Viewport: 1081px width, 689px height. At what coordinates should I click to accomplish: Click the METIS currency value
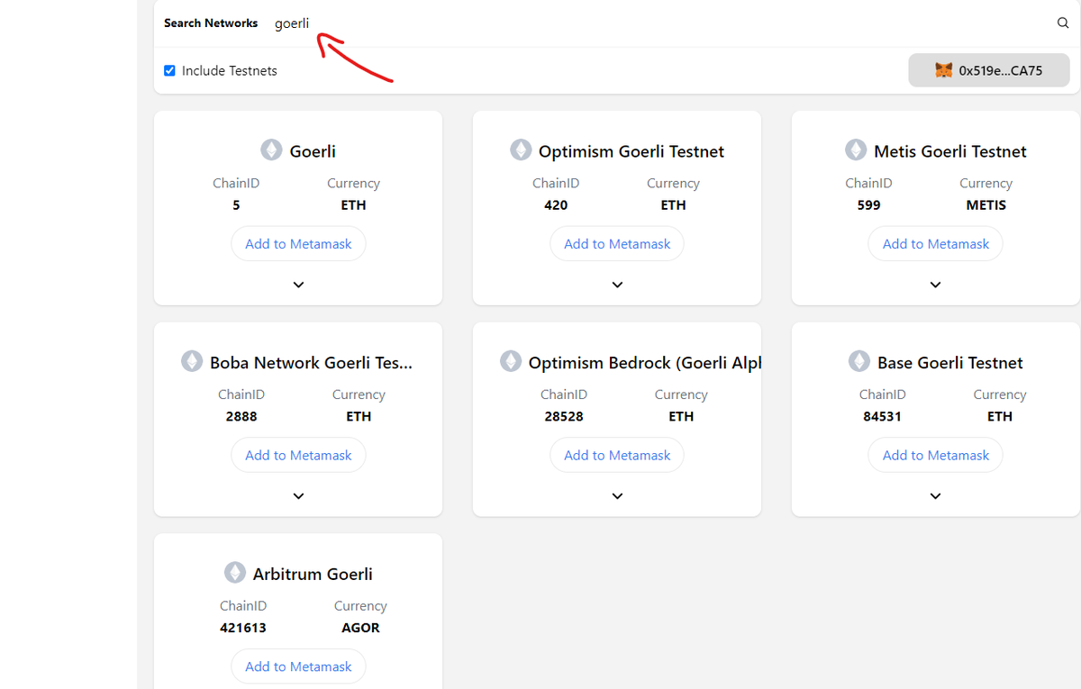986,205
